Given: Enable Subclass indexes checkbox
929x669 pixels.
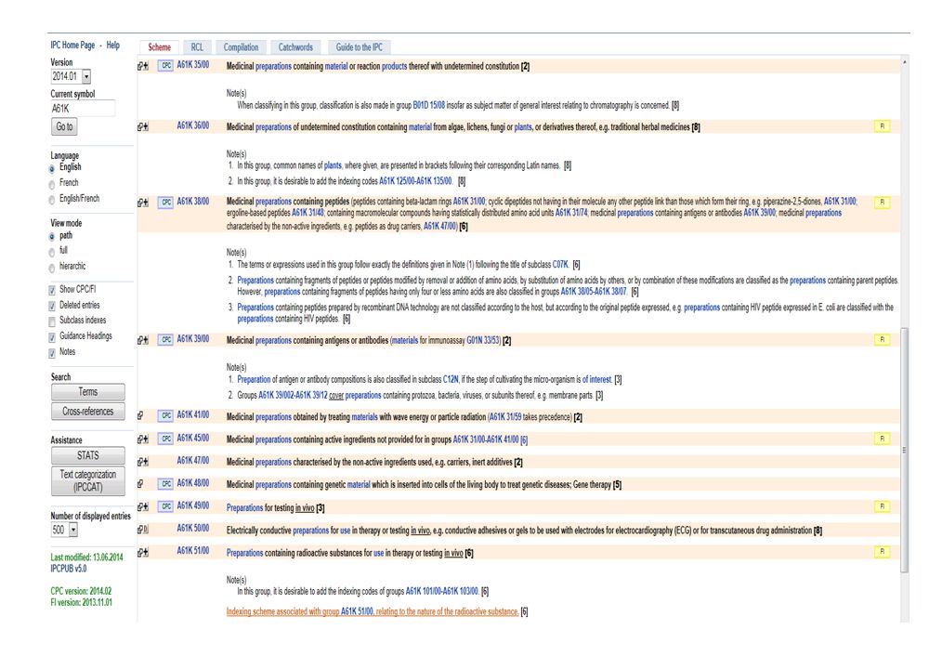Looking at the screenshot, I should pos(52,321).
